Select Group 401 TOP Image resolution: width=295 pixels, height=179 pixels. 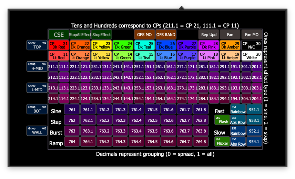click(x=37, y=45)
